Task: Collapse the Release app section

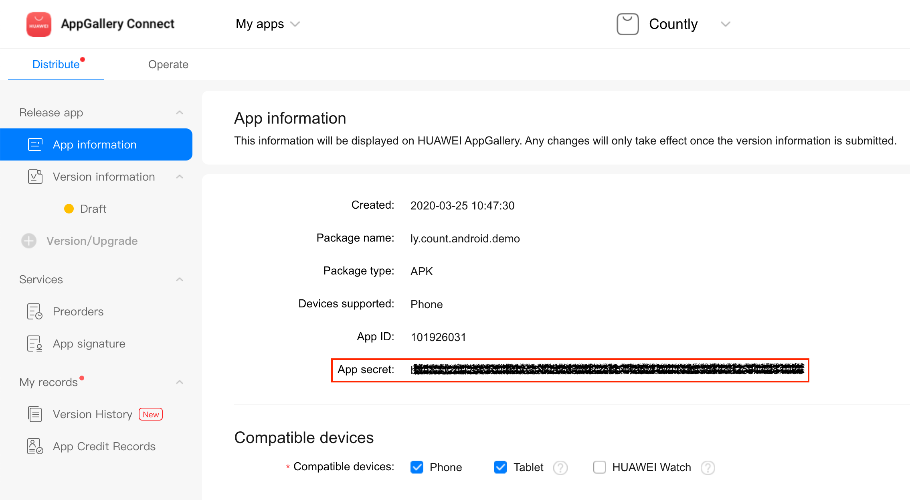Action: [180, 112]
